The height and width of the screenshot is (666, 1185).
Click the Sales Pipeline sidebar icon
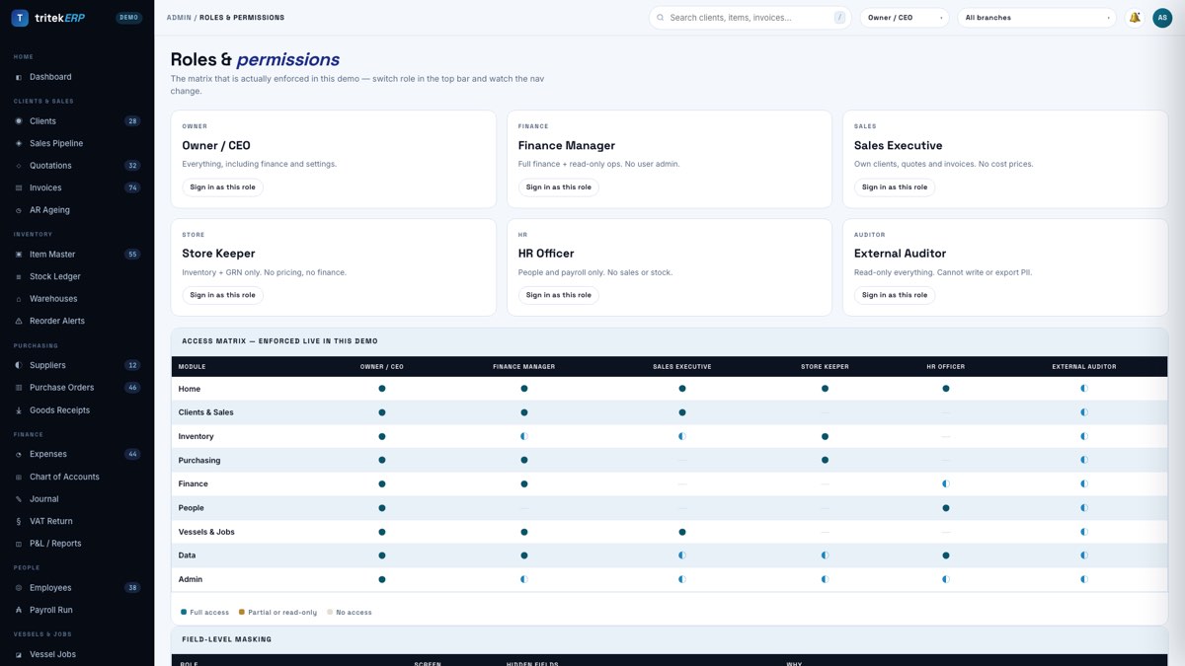pyautogui.click(x=19, y=143)
